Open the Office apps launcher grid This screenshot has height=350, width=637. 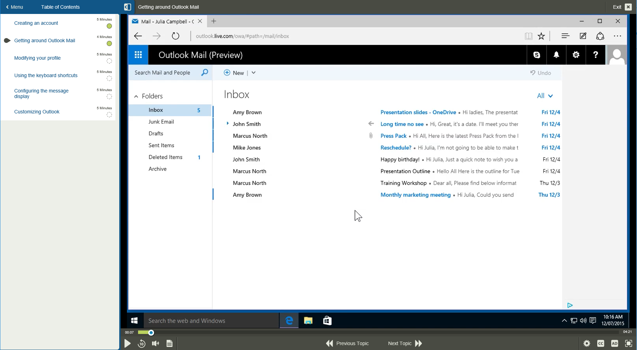coord(138,55)
